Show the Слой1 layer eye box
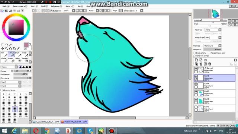Viewport: 238px width, 134px height. [x=196, y=107]
